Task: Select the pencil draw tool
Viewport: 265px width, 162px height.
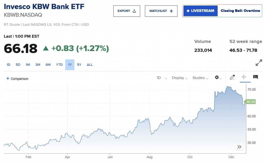Action: 232,77
